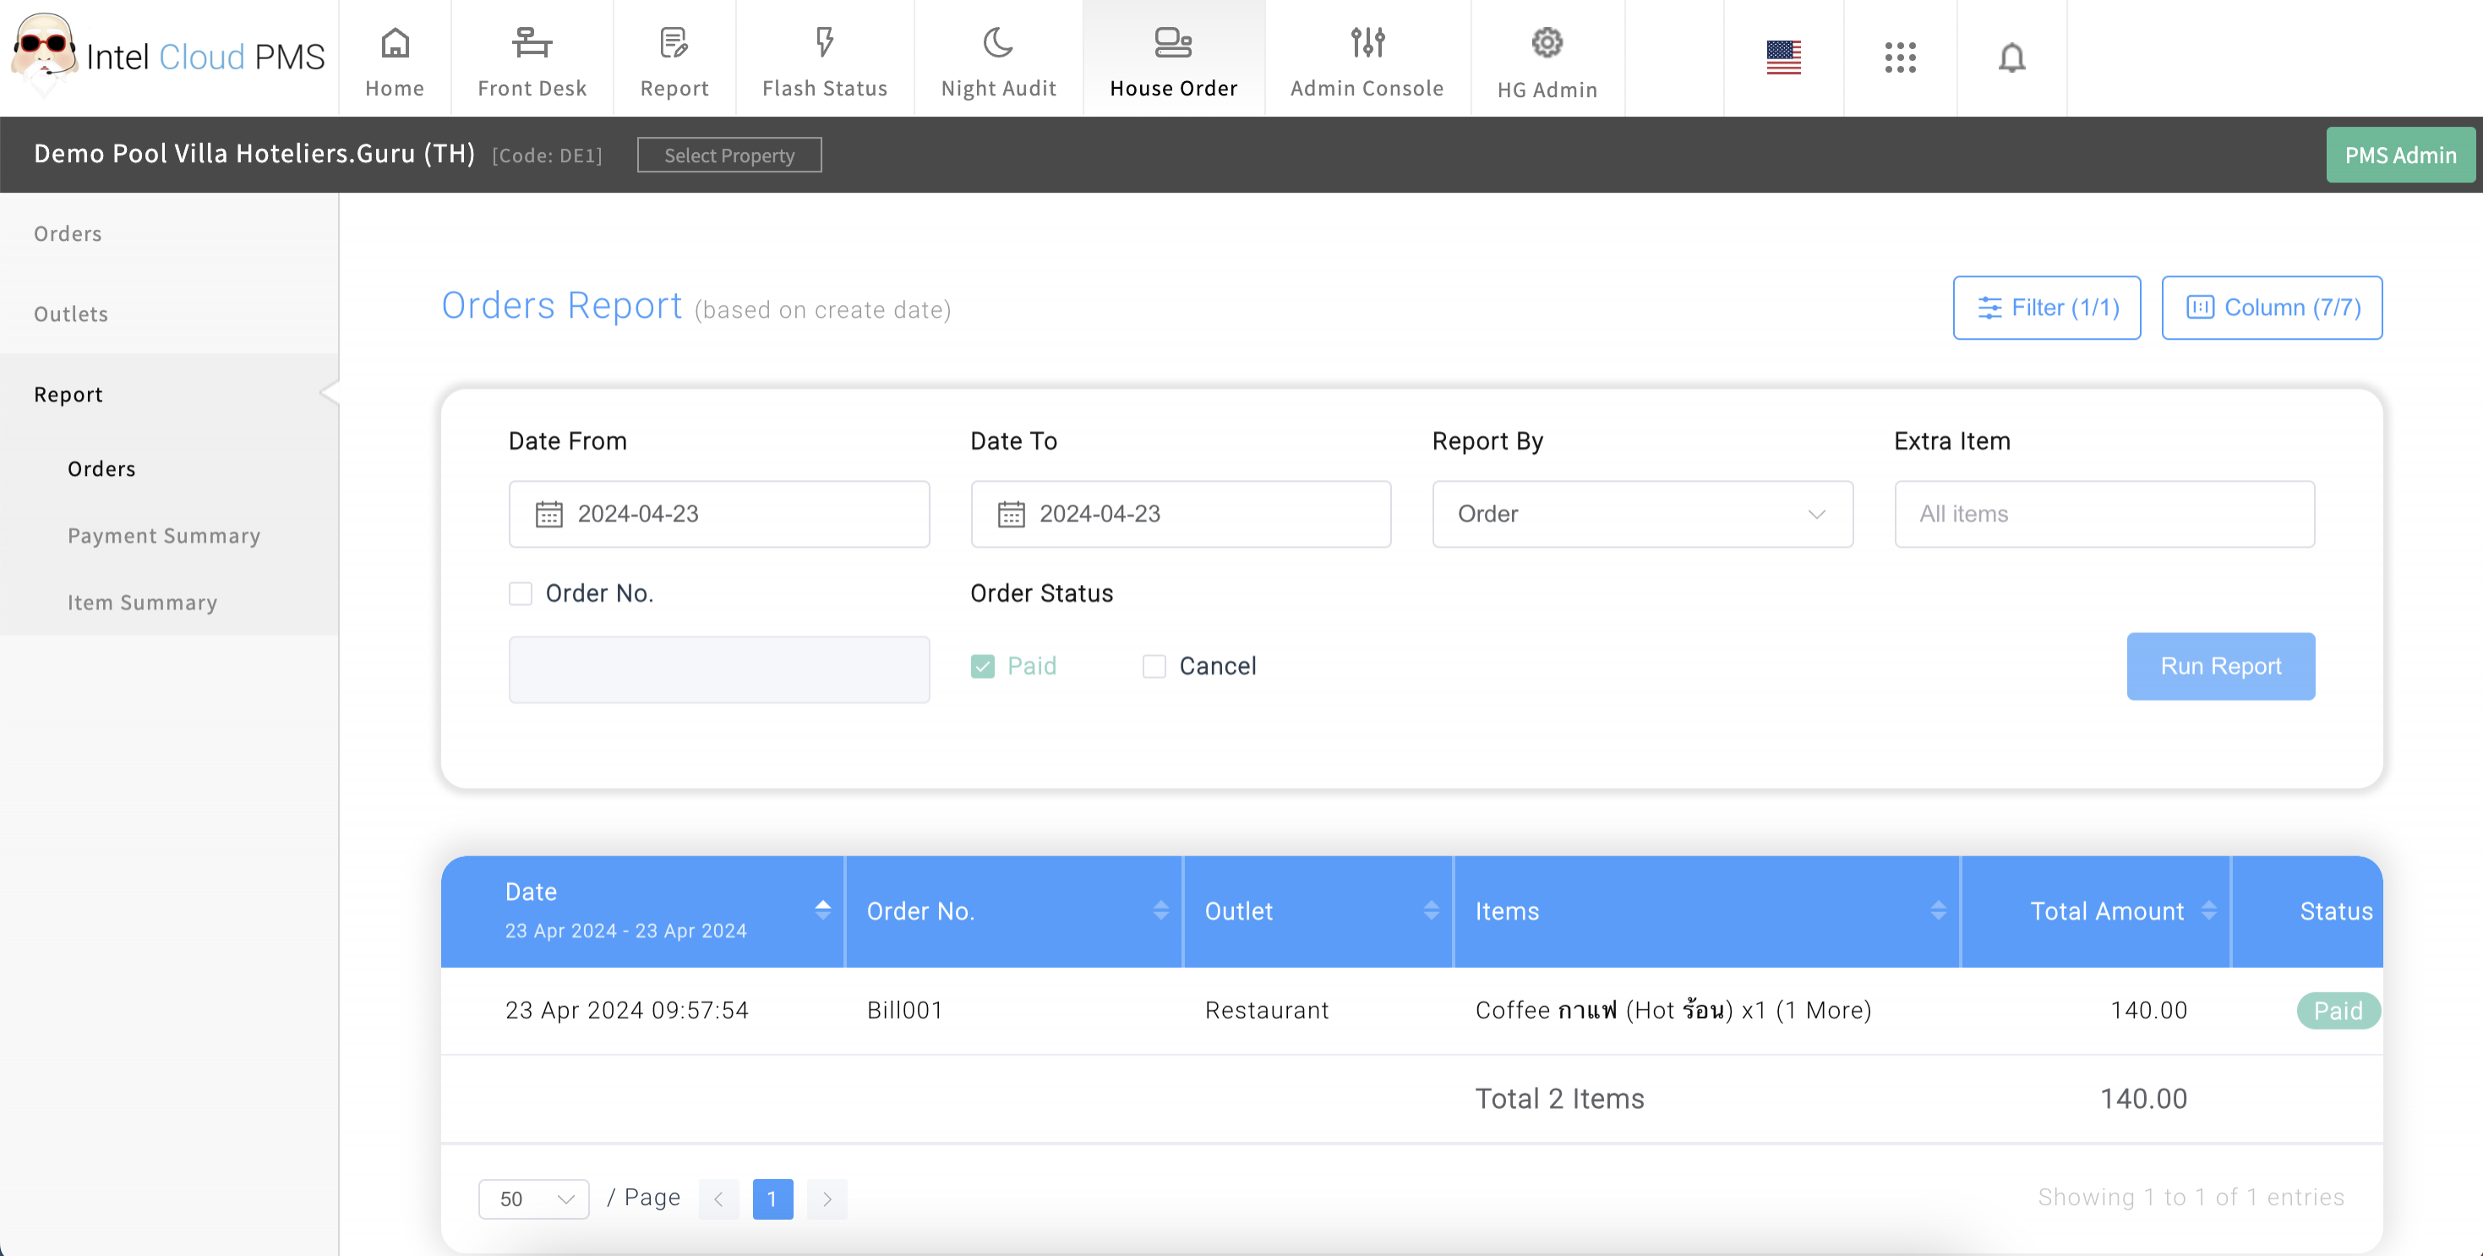Click the Date From input field

[719, 514]
